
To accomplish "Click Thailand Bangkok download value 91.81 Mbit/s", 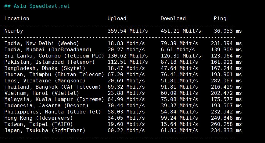I will (x=179, y=87).
